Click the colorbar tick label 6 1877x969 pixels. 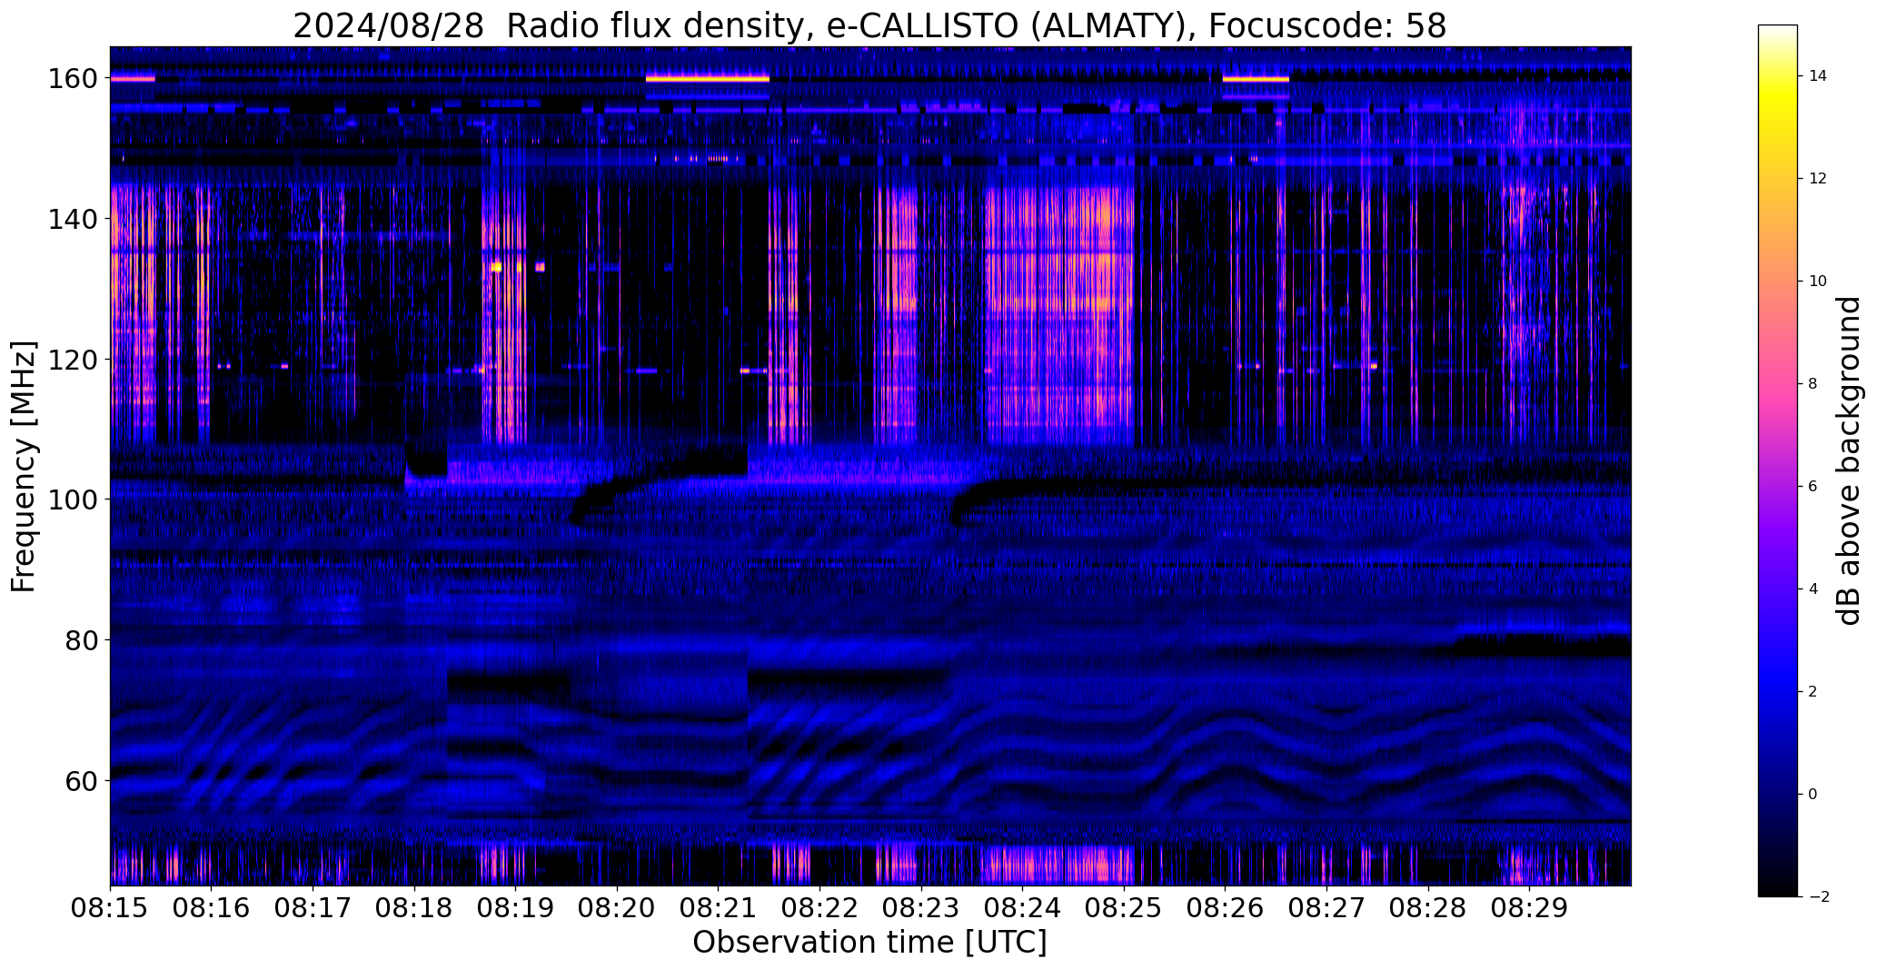(1813, 487)
